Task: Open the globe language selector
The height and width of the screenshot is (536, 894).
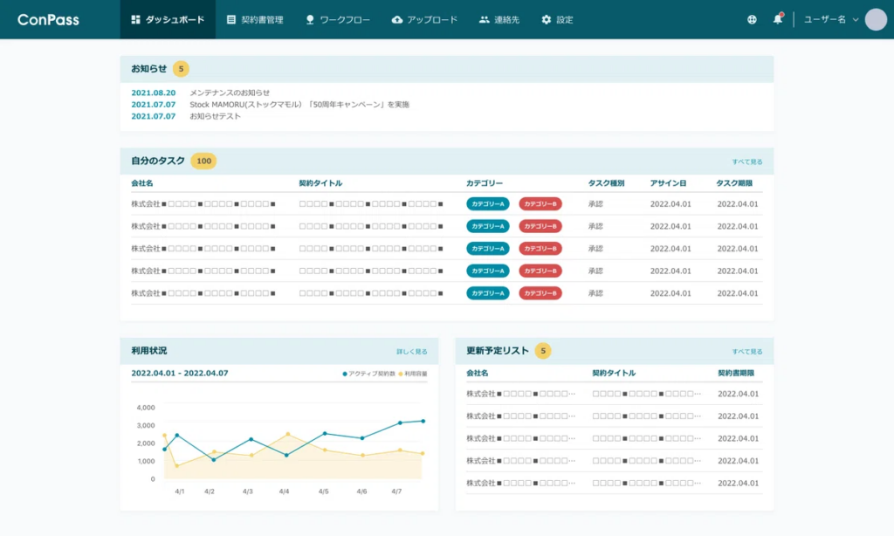Action: pos(753,19)
